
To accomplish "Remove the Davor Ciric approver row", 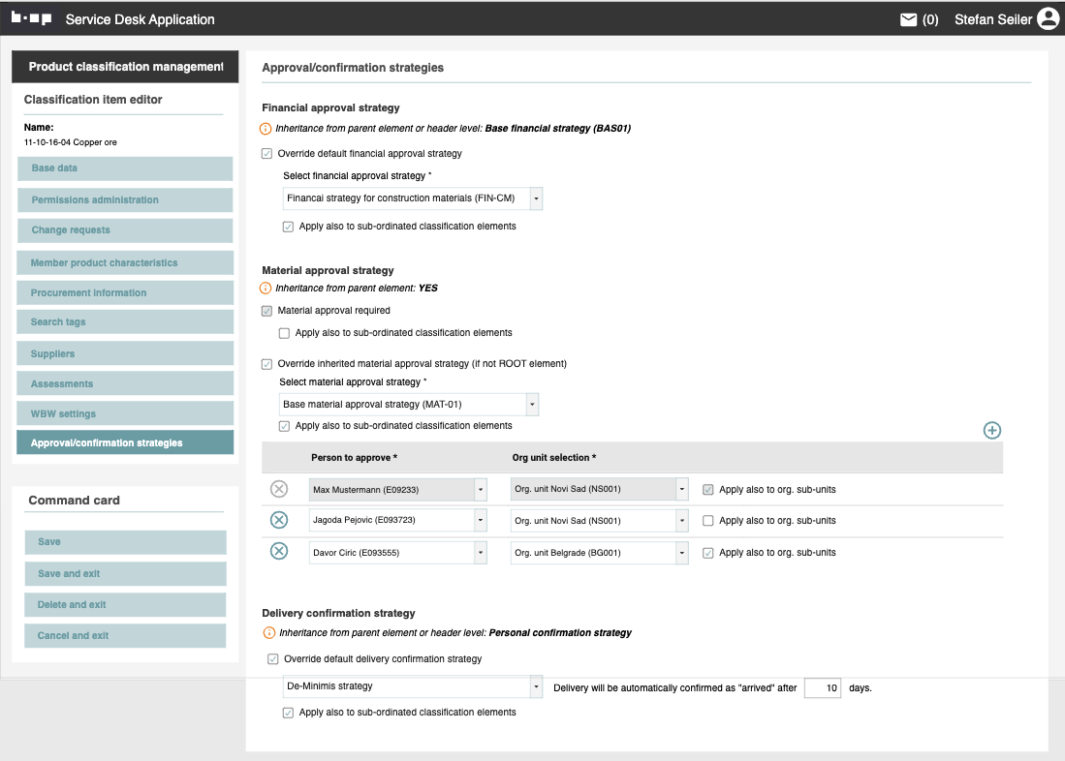I will click(279, 552).
